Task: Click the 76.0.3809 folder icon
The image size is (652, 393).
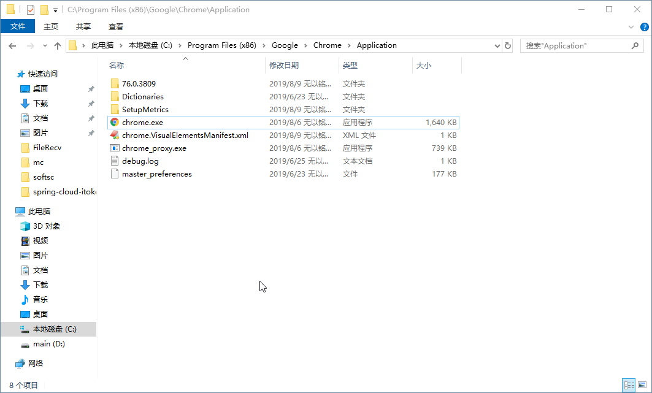Action: click(x=115, y=83)
